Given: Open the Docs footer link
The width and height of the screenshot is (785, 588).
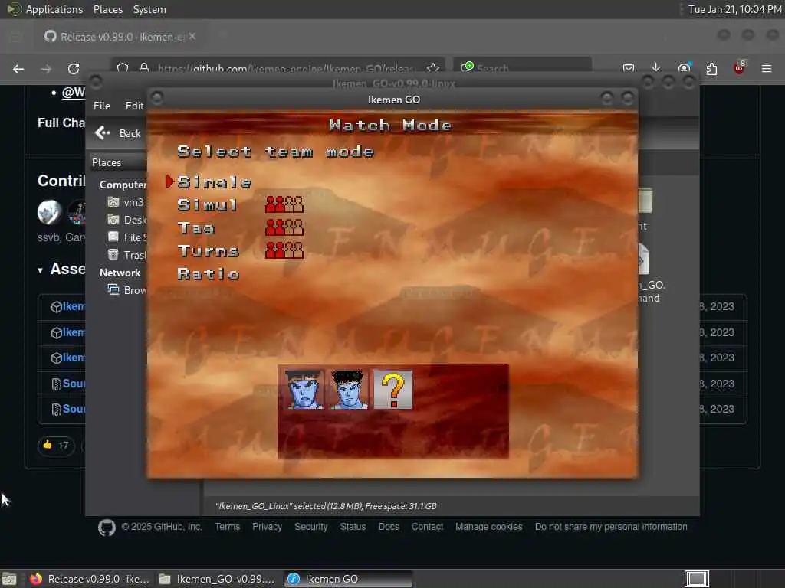Looking at the screenshot, I should coord(389,527).
